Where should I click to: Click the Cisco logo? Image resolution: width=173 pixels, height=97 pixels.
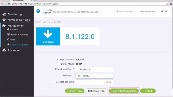pos(47,11)
